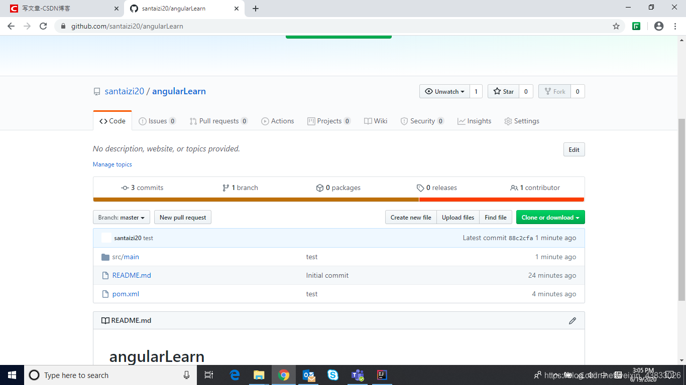Open File Explorer from taskbar

click(x=259, y=375)
